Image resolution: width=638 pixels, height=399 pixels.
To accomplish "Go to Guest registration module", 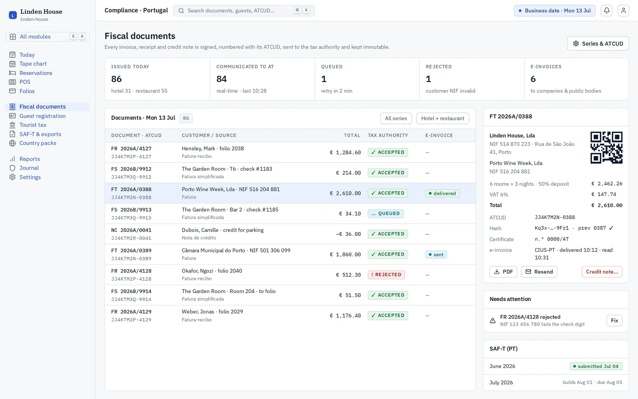I will click(48, 116).
